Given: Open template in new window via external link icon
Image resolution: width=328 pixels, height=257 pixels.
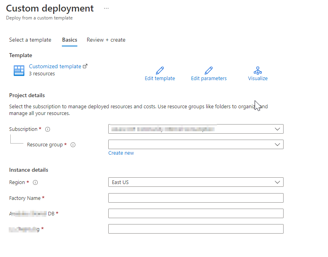Looking at the screenshot, I should (x=84, y=66).
